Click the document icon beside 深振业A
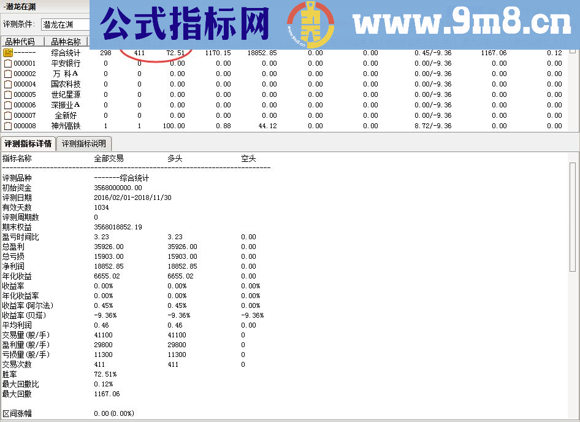 7,105
